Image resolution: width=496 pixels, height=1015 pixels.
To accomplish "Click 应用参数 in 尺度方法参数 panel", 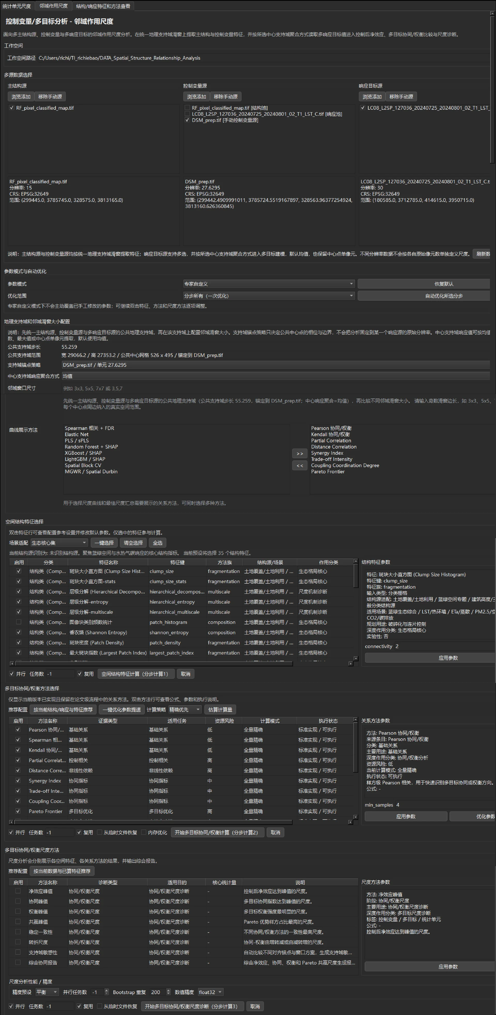I will tap(430, 967).
